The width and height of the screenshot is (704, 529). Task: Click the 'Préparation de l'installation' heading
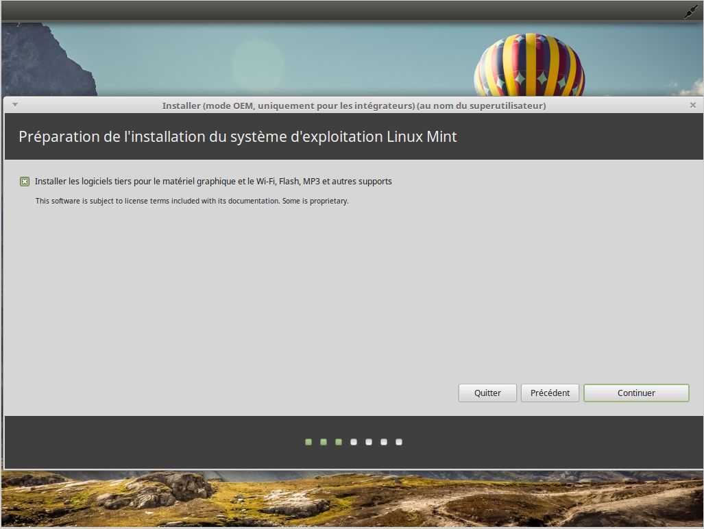(x=237, y=136)
